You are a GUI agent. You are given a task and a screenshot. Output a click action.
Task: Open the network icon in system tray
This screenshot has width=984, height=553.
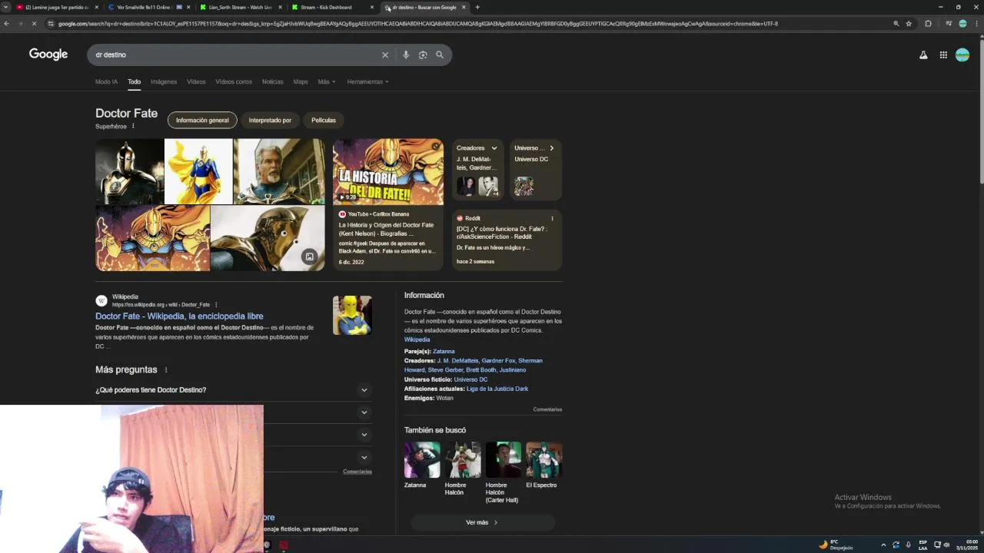937,545
